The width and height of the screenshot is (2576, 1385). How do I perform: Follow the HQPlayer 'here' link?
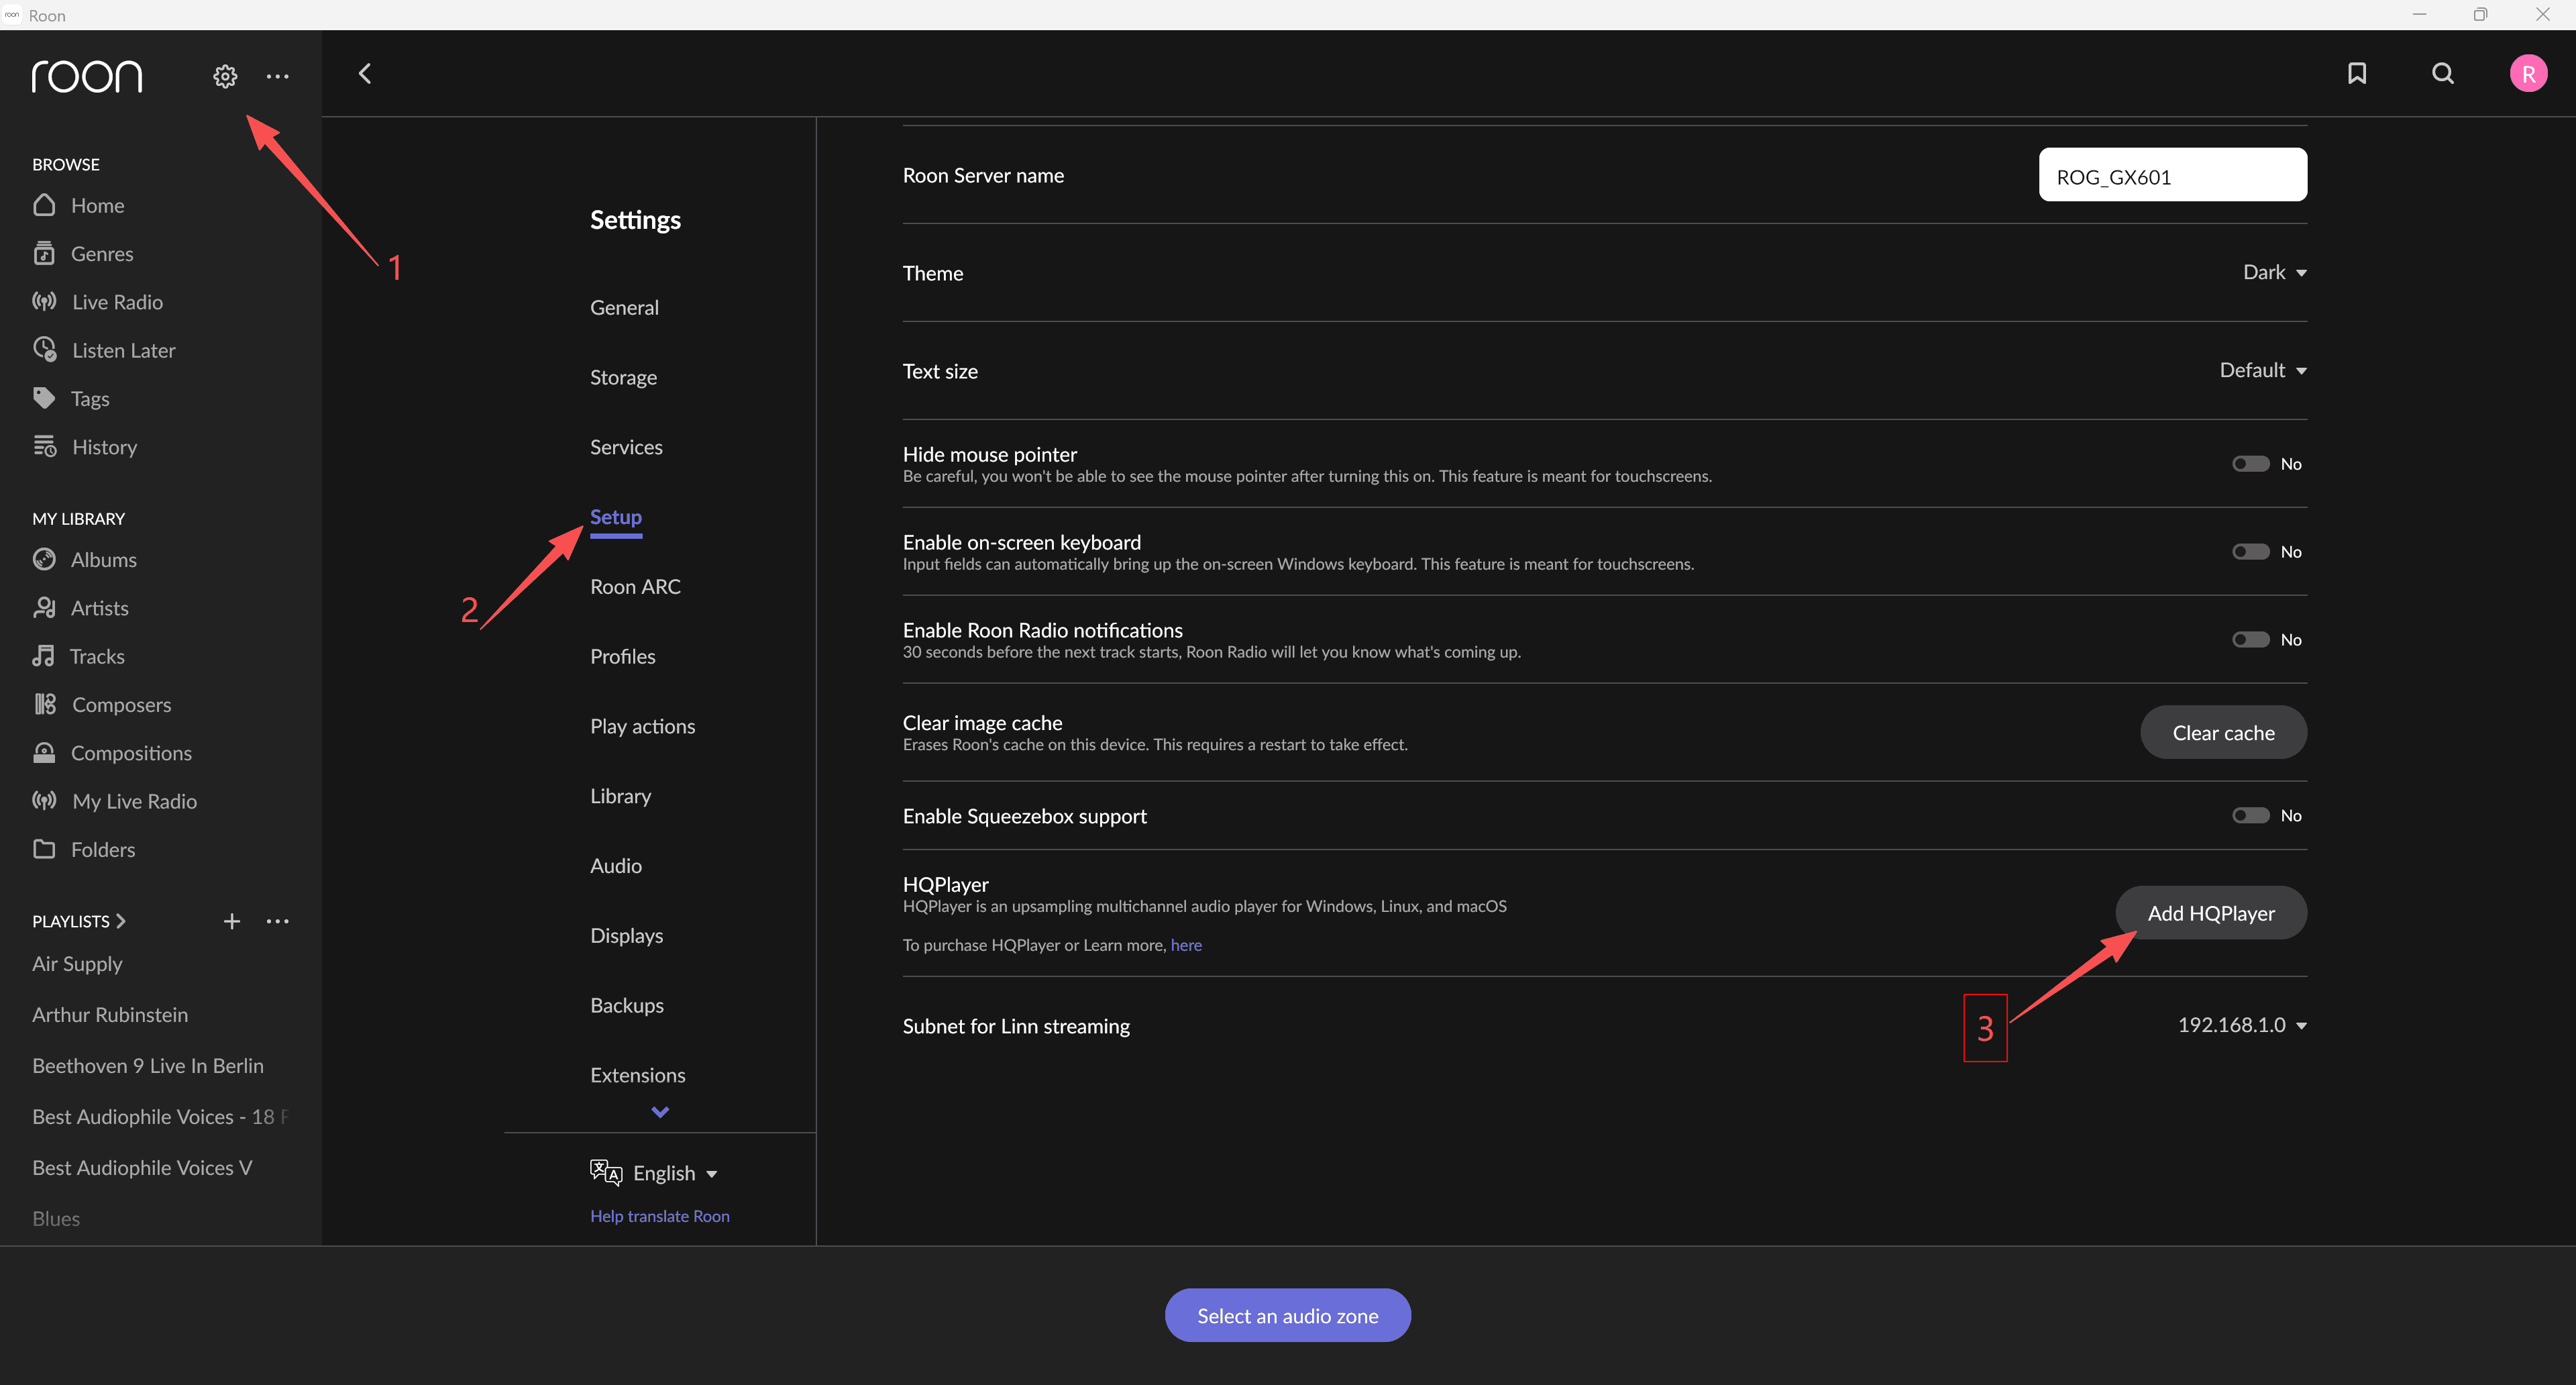click(x=1186, y=945)
